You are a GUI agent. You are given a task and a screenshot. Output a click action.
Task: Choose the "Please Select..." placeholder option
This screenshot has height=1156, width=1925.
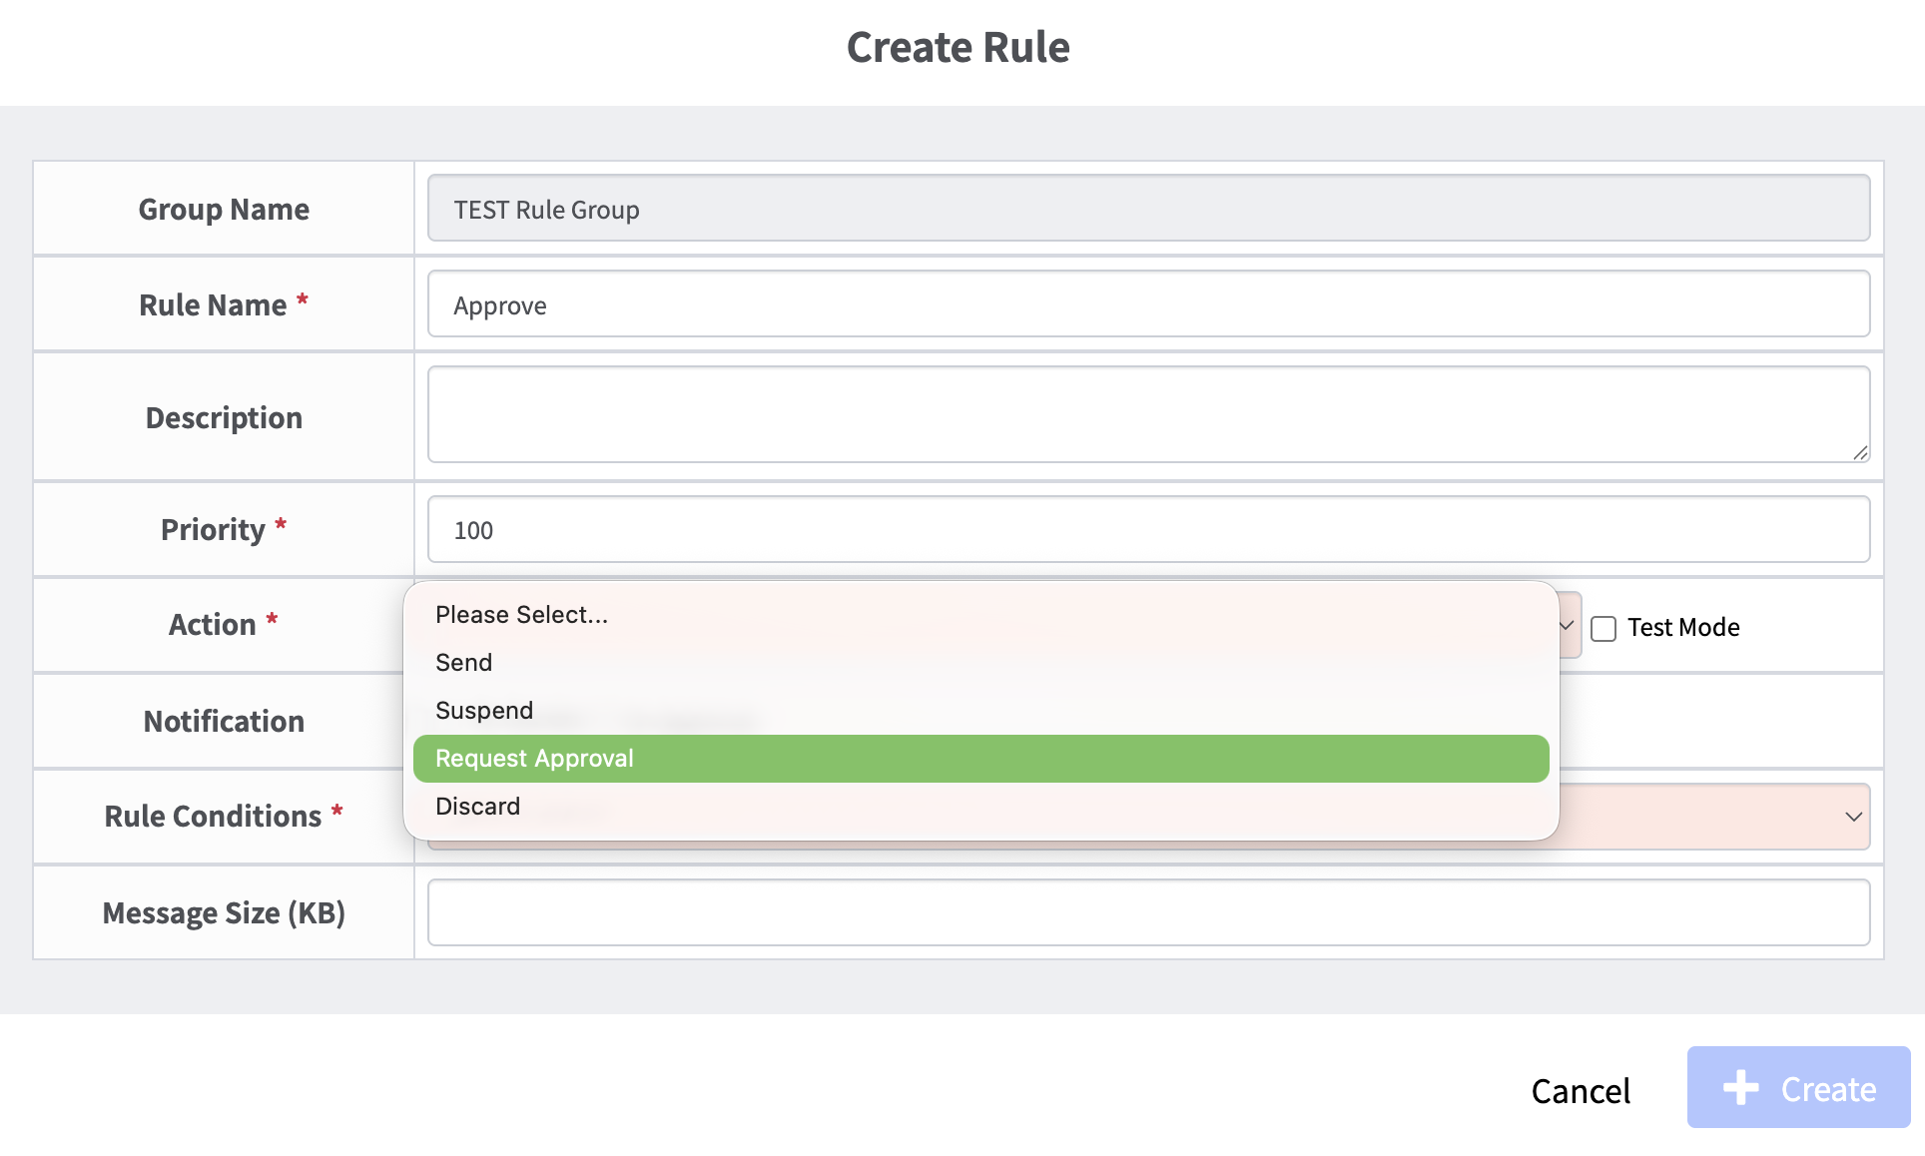[x=980, y=615]
